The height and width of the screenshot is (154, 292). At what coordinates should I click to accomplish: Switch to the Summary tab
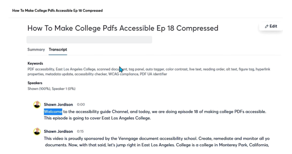point(36,49)
